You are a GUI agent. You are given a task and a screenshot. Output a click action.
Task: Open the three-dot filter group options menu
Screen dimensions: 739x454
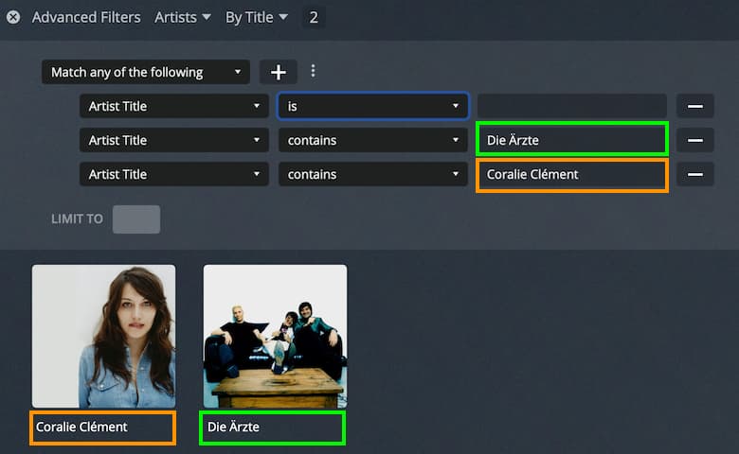point(313,71)
